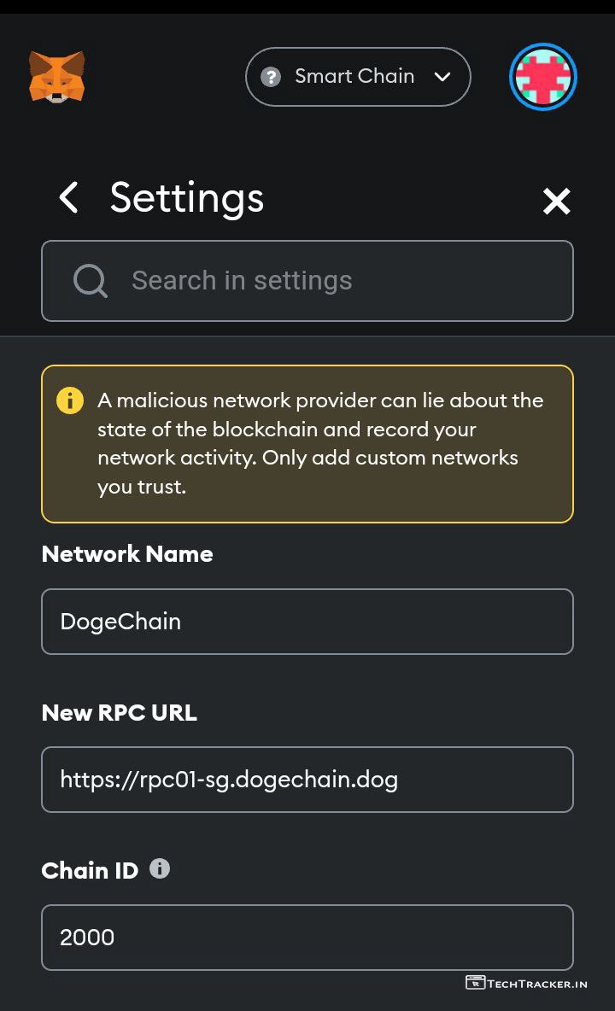615x1011 pixels.
Task: Click the New RPC URL label
Action: pos(120,713)
